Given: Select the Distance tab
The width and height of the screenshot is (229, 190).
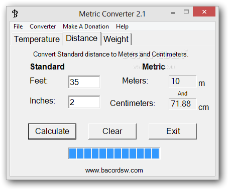Looking at the screenshot, I should point(81,38).
